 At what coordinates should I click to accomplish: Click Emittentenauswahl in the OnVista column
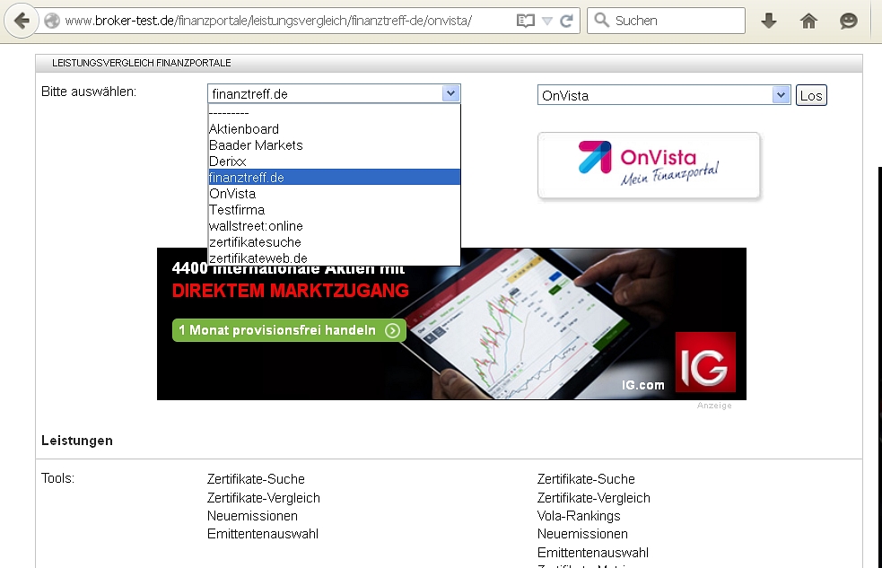593,552
